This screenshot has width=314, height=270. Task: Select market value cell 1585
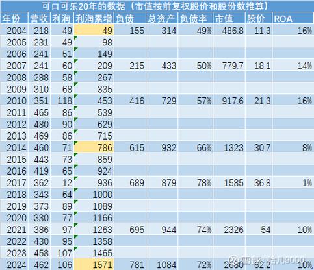[x=229, y=182]
